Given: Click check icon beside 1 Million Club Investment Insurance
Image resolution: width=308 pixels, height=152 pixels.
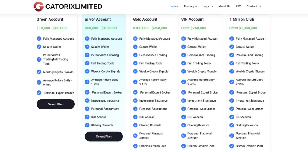Looking at the screenshot, I should pyautogui.click(x=232, y=100).
